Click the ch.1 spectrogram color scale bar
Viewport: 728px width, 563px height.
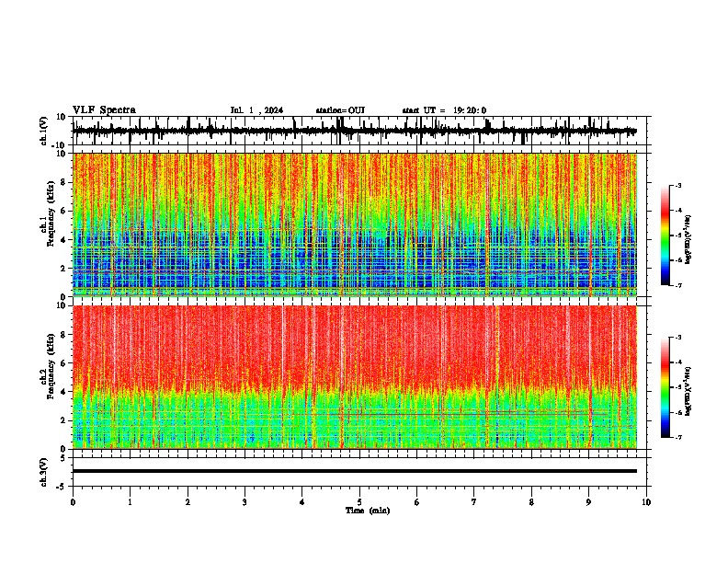tap(665, 236)
